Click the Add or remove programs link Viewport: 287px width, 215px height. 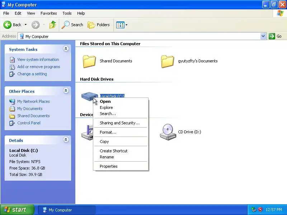tap(39, 67)
